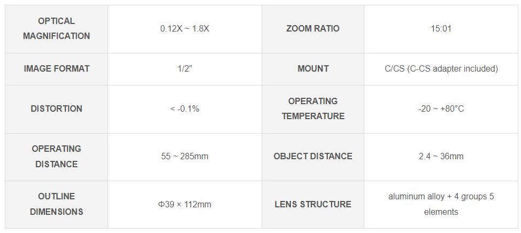Select the -20 ~ +80°C value

tap(441, 109)
